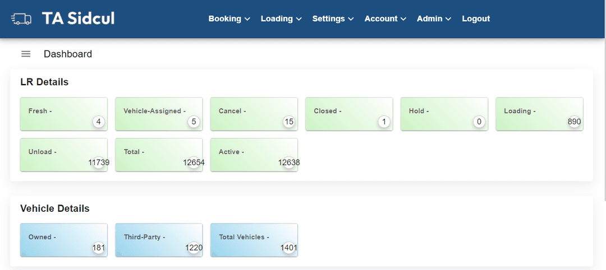This screenshot has height=270, width=606.
Task: Open the Settings dropdown
Action: click(x=333, y=18)
